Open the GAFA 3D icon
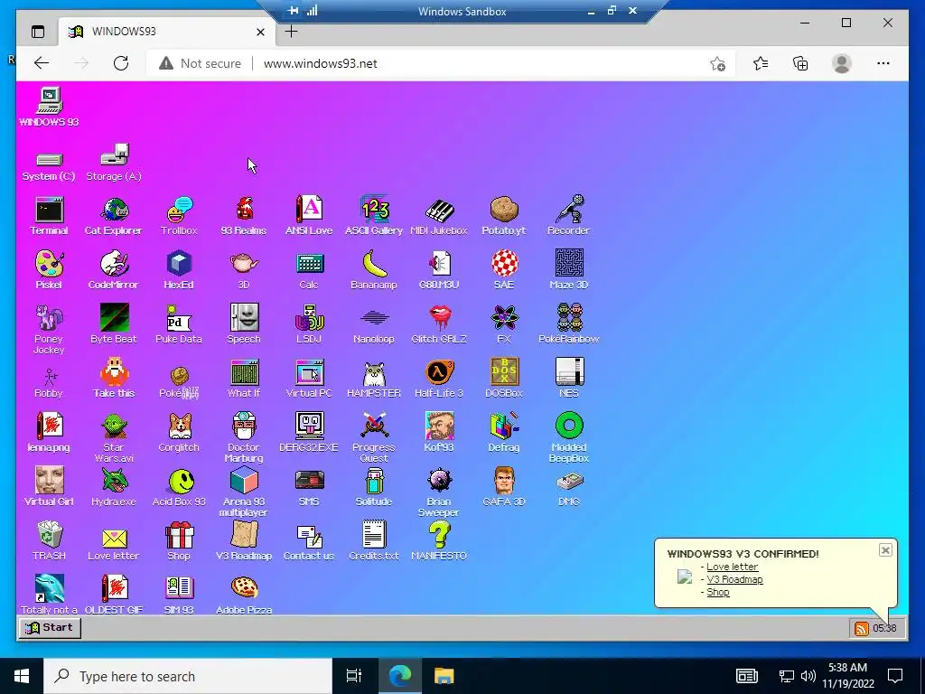The height and width of the screenshot is (694, 925). tap(504, 487)
